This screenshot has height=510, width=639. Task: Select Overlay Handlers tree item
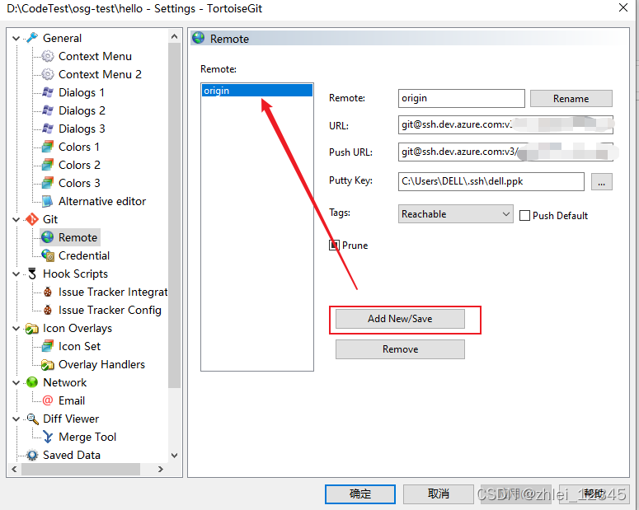click(101, 364)
